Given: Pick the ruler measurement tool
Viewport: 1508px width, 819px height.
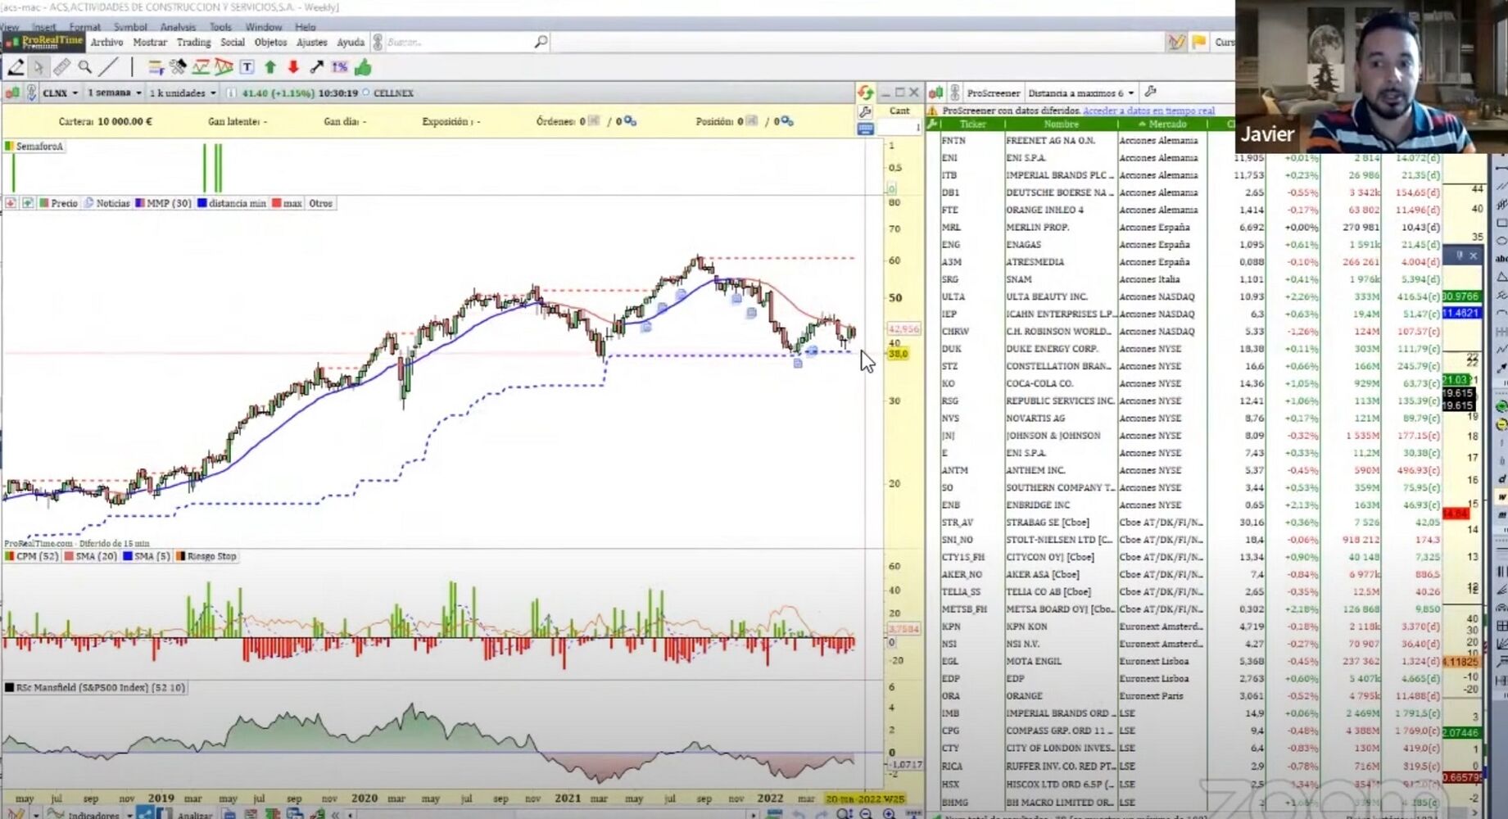Looking at the screenshot, I should pos(61,67).
